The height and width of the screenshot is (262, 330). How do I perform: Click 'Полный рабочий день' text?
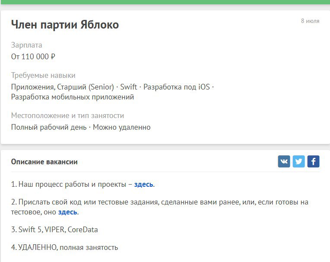pyautogui.click(x=49, y=127)
